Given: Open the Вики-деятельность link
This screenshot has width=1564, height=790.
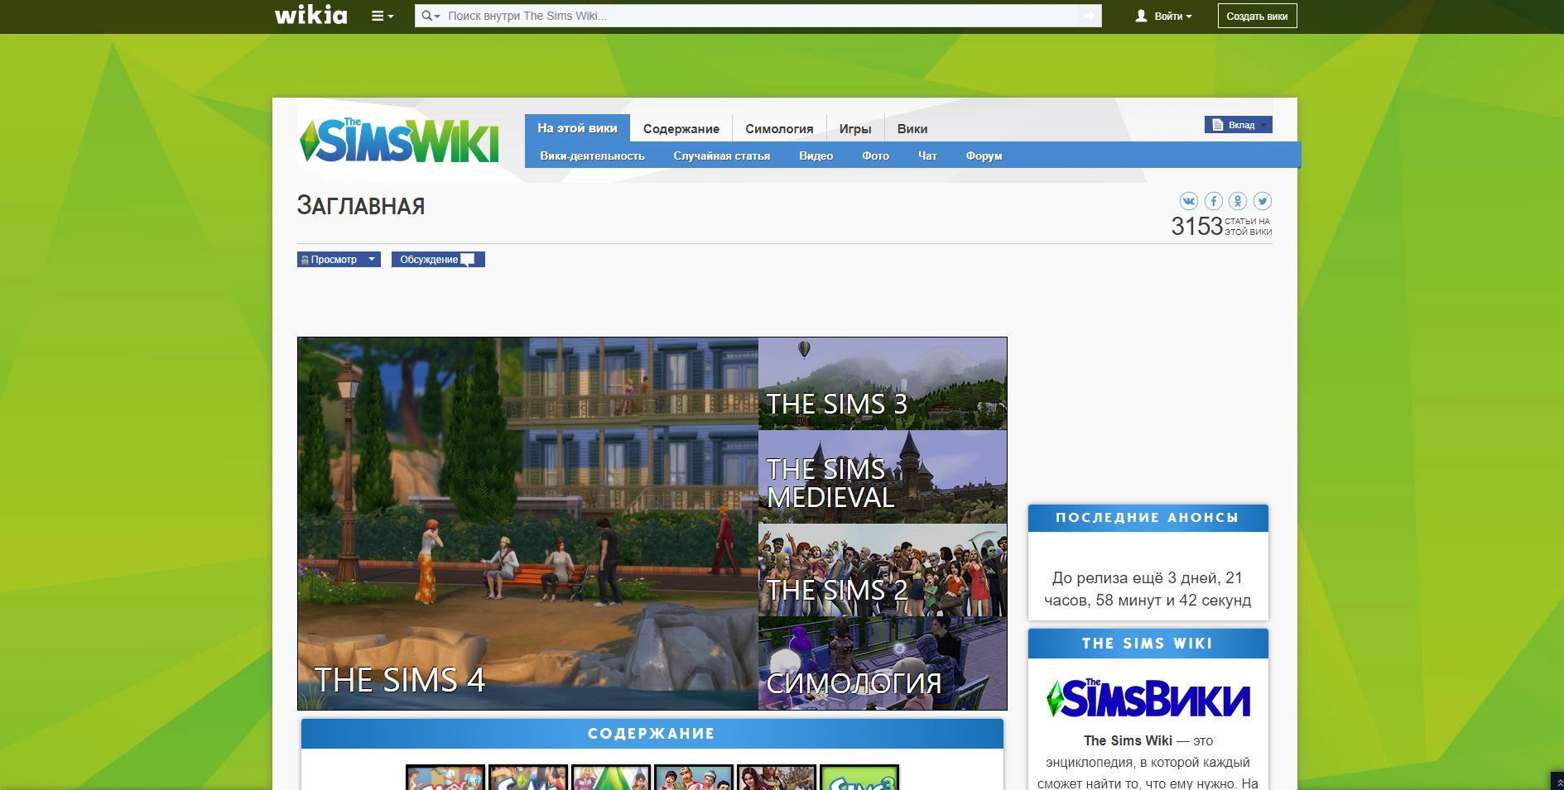Looking at the screenshot, I should pyautogui.click(x=592, y=156).
